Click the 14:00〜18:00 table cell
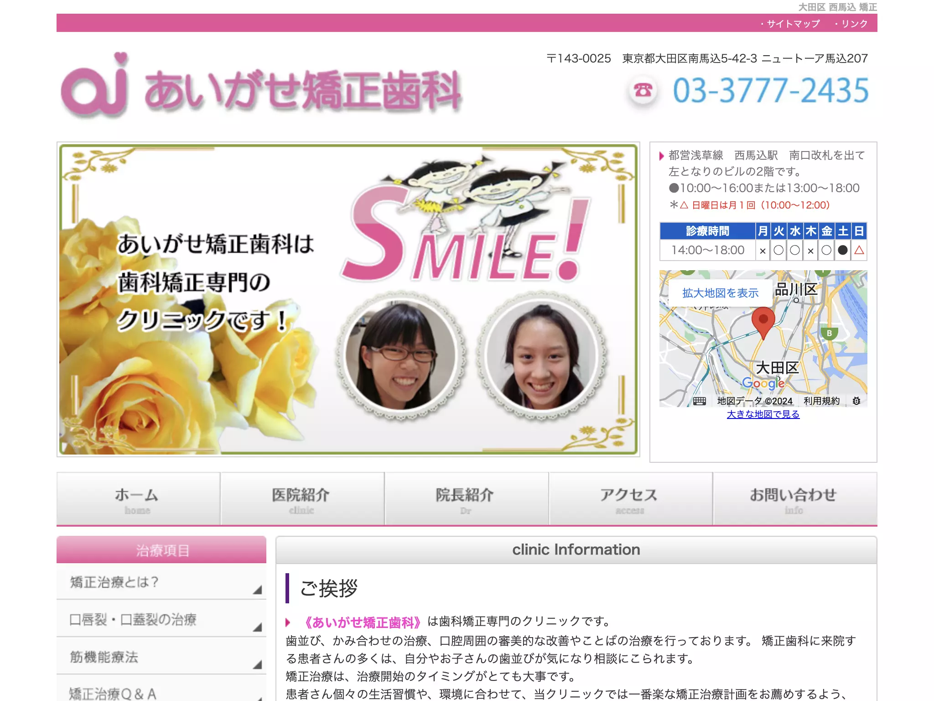The height and width of the screenshot is (701, 934). pos(707,250)
